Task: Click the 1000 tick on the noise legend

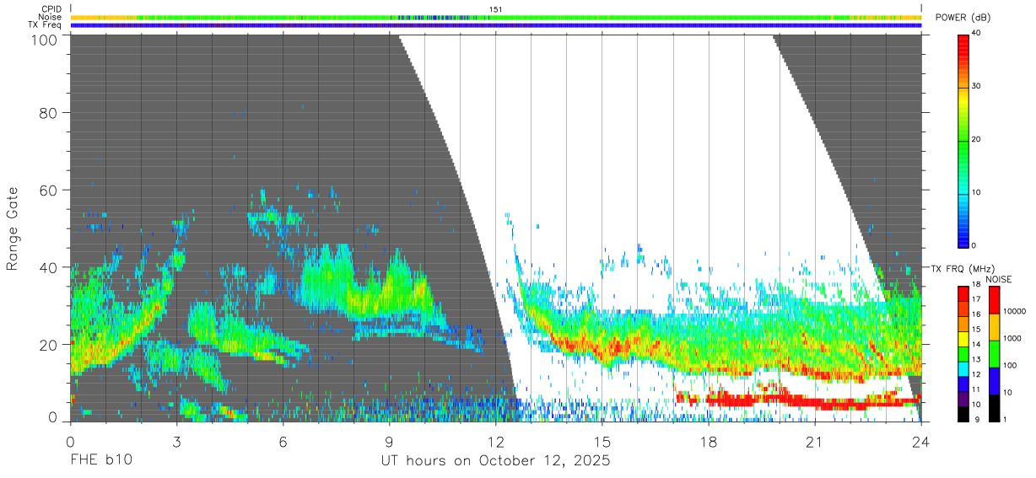Action: click(x=1011, y=339)
